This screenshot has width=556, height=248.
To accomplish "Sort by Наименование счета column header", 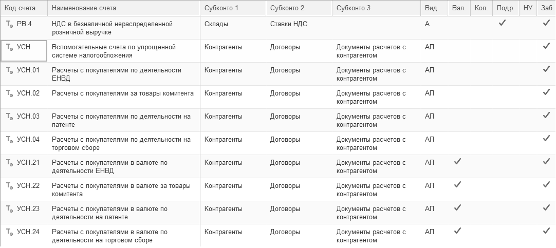I will [84, 8].
